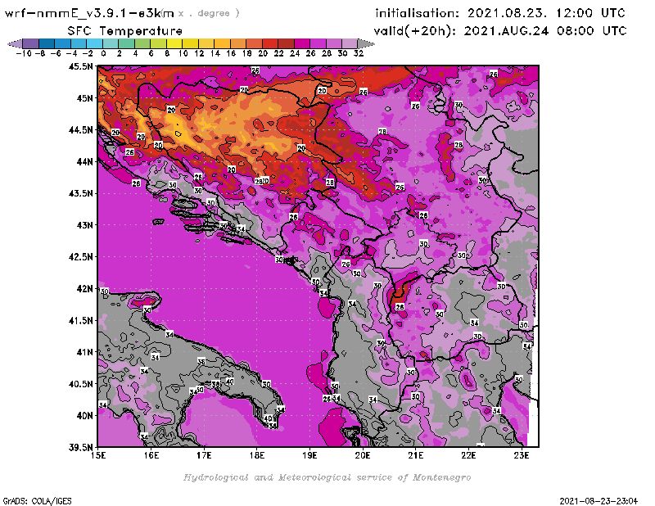Click the '43N' latitude axis label
The width and height of the screenshot is (655, 506).
(x=85, y=225)
